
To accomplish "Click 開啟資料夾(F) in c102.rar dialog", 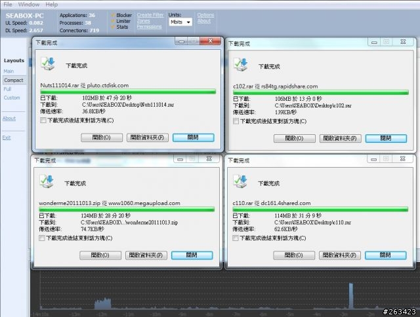I will tap(340, 138).
